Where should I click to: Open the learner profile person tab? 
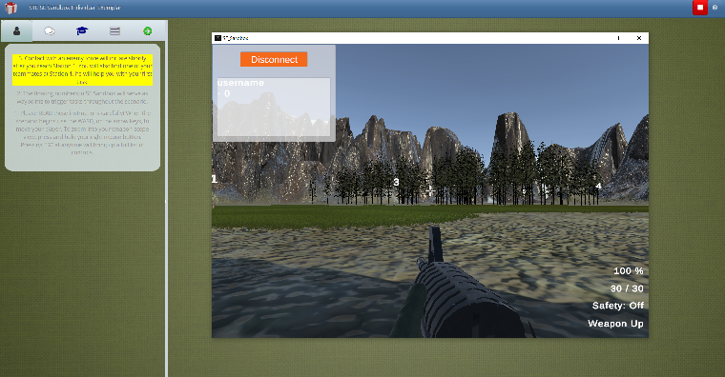(16, 30)
